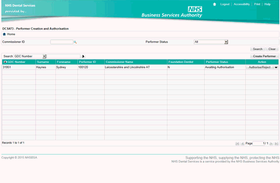
Task: Click the Commissioner ID input field
Action: (62, 42)
